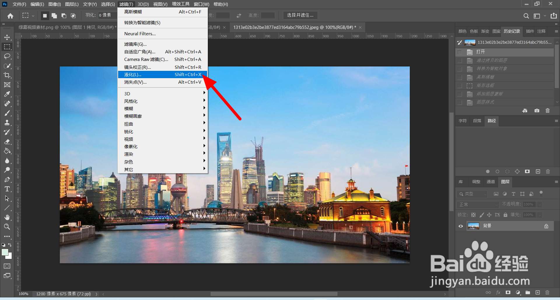Select the Zoom tool
The height and width of the screenshot is (300, 560).
click(x=7, y=227)
